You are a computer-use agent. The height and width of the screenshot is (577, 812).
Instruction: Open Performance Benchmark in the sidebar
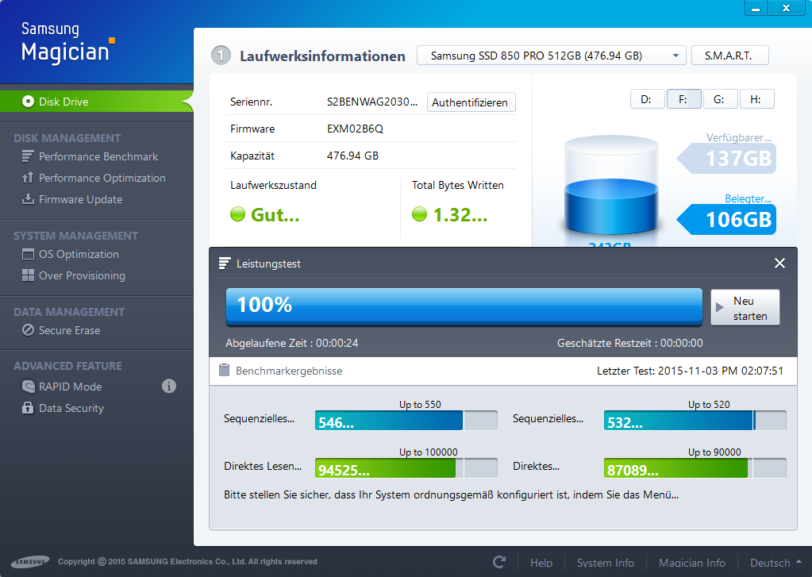tap(98, 156)
